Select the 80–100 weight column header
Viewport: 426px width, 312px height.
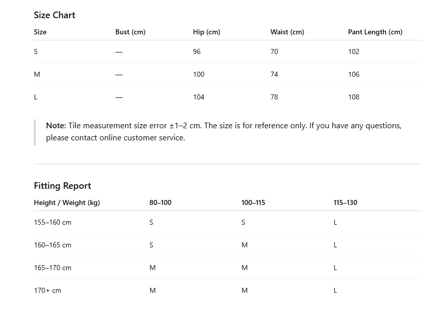pyautogui.click(x=161, y=203)
